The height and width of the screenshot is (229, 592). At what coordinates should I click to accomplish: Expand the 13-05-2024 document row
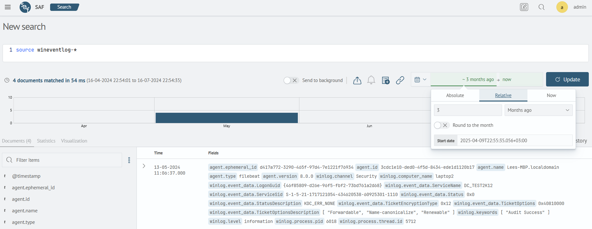click(144, 166)
